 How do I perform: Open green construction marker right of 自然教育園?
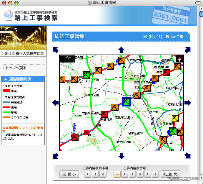[173, 131]
